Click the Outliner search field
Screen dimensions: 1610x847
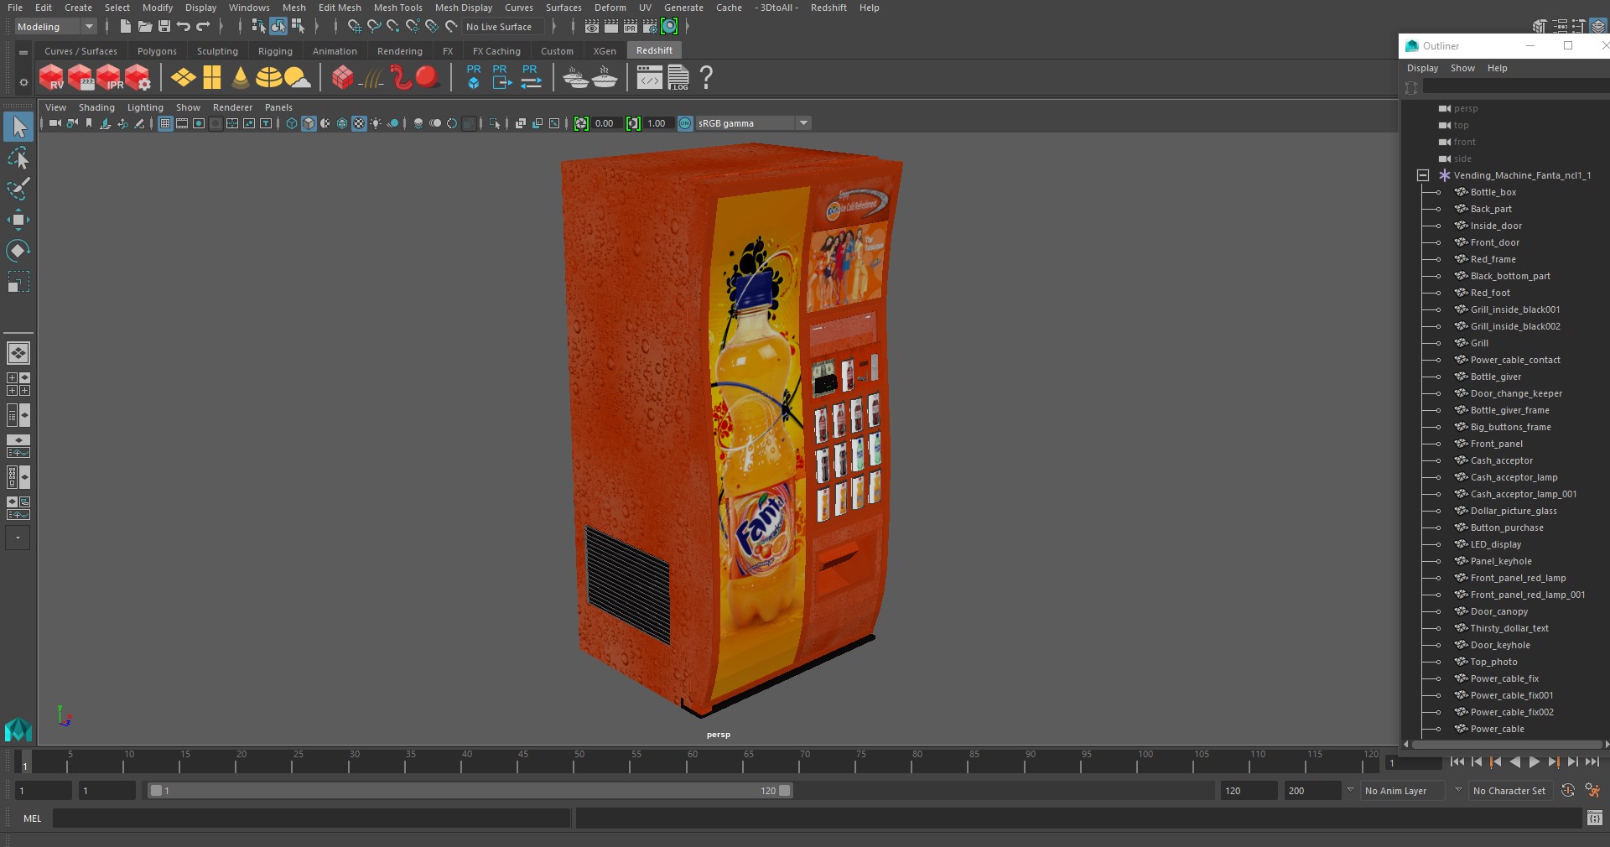point(1515,86)
